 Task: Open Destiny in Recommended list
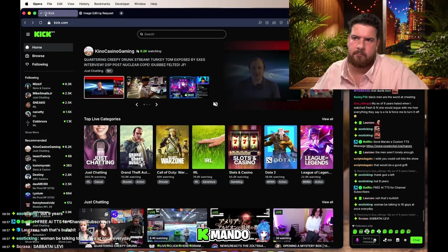coord(48,176)
